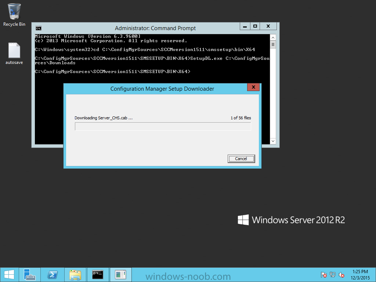Image resolution: width=376 pixels, height=282 pixels.
Task: Close the Configuration Manager Setup Downloader dialog
Action: coord(253,87)
